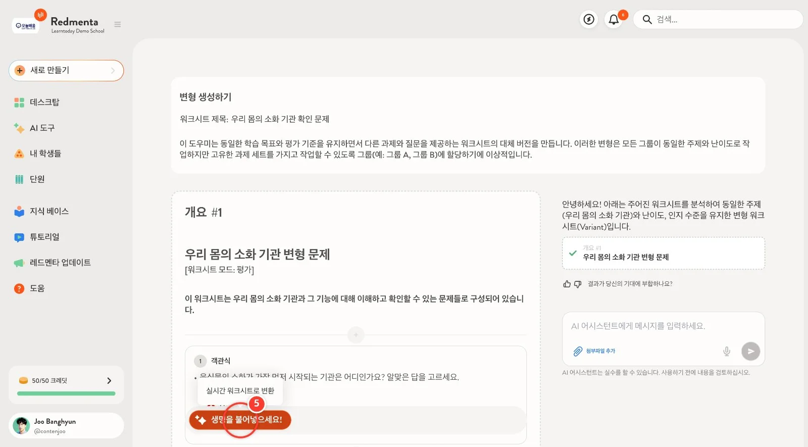This screenshot has height=447, width=808.
Task: Open 내 학생들 page
Action: [45, 154]
